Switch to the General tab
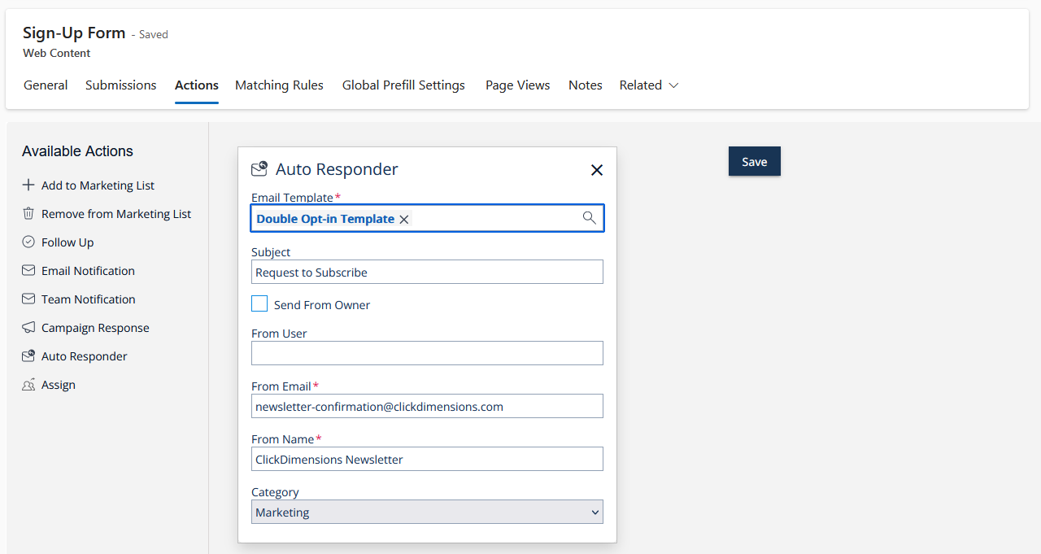This screenshot has height=554, width=1041. click(46, 85)
